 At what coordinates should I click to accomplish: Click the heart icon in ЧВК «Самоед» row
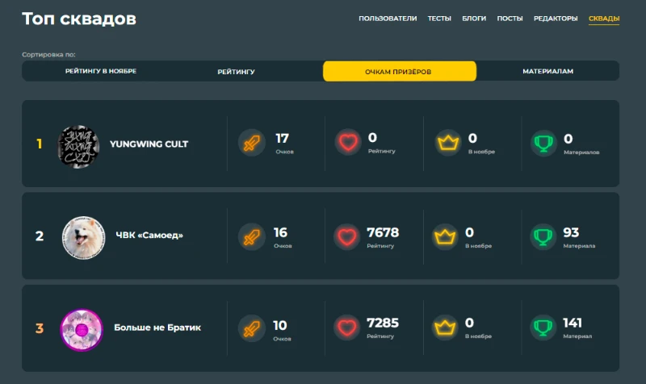coord(347,236)
